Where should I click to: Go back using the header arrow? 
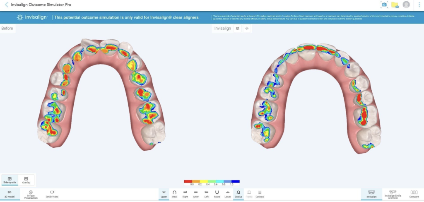tap(7, 5)
